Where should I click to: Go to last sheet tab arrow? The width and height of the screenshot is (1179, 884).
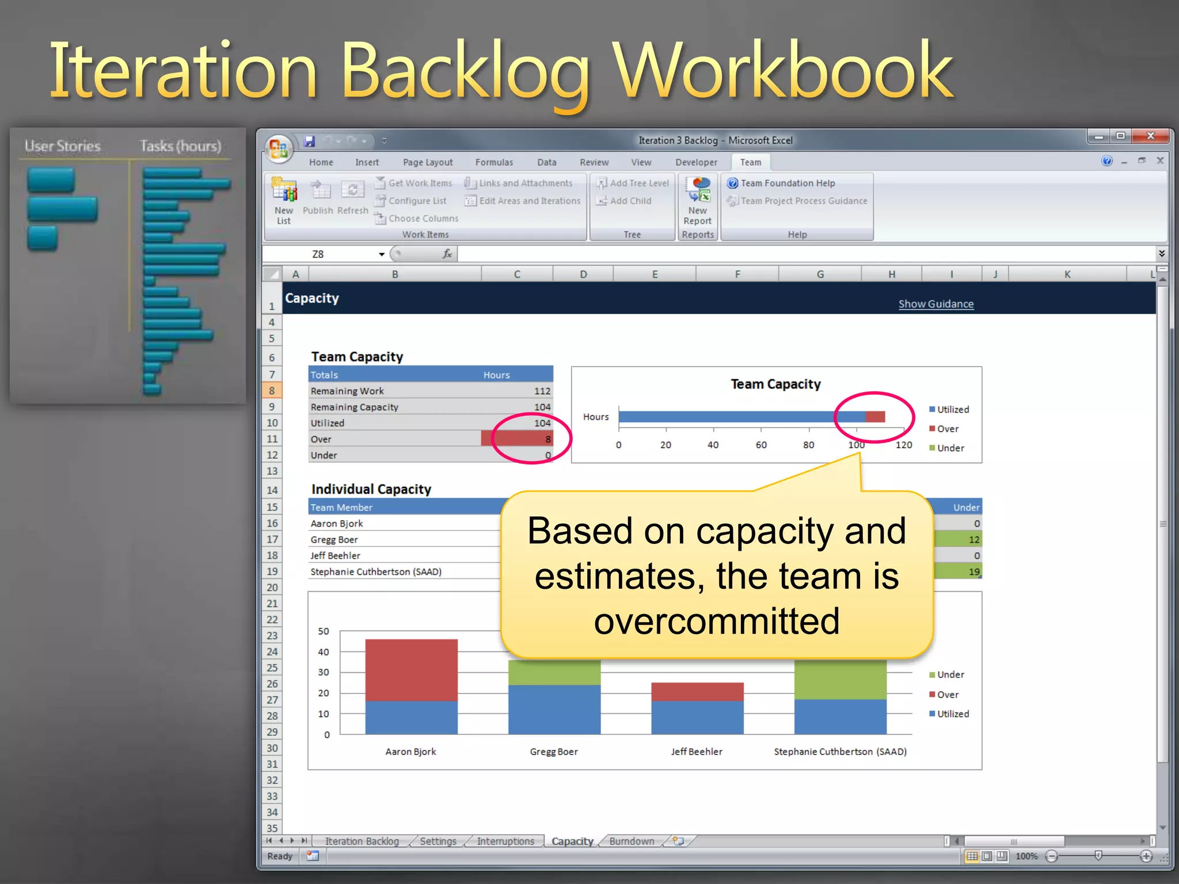(303, 841)
